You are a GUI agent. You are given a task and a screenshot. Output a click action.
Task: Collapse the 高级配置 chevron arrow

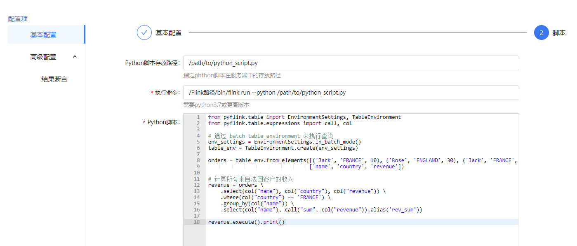click(75, 57)
